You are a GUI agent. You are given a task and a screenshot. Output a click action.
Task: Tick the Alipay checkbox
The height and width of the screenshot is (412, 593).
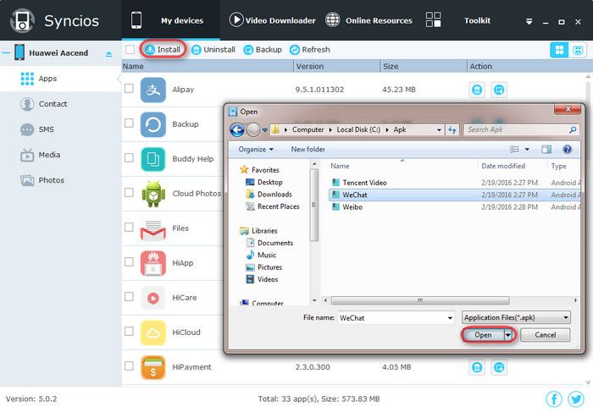point(129,88)
